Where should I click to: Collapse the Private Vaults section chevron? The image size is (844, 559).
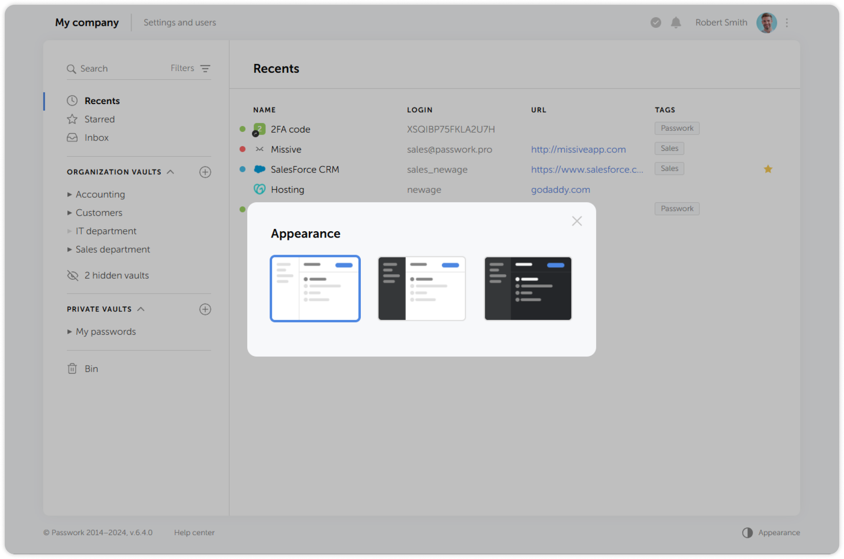pos(141,309)
